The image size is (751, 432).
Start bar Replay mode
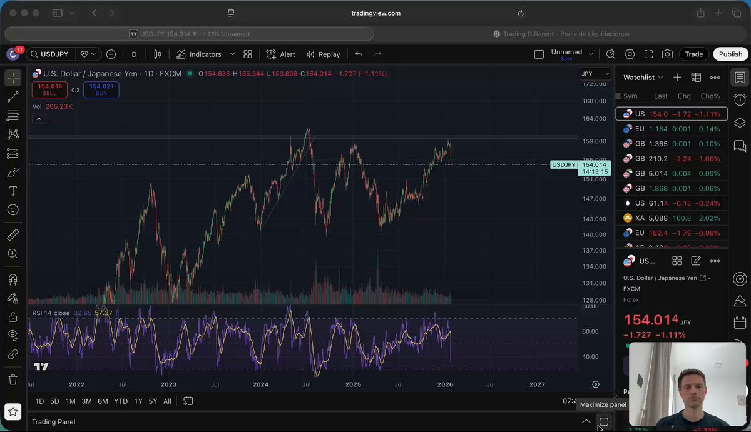tap(323, 54)
